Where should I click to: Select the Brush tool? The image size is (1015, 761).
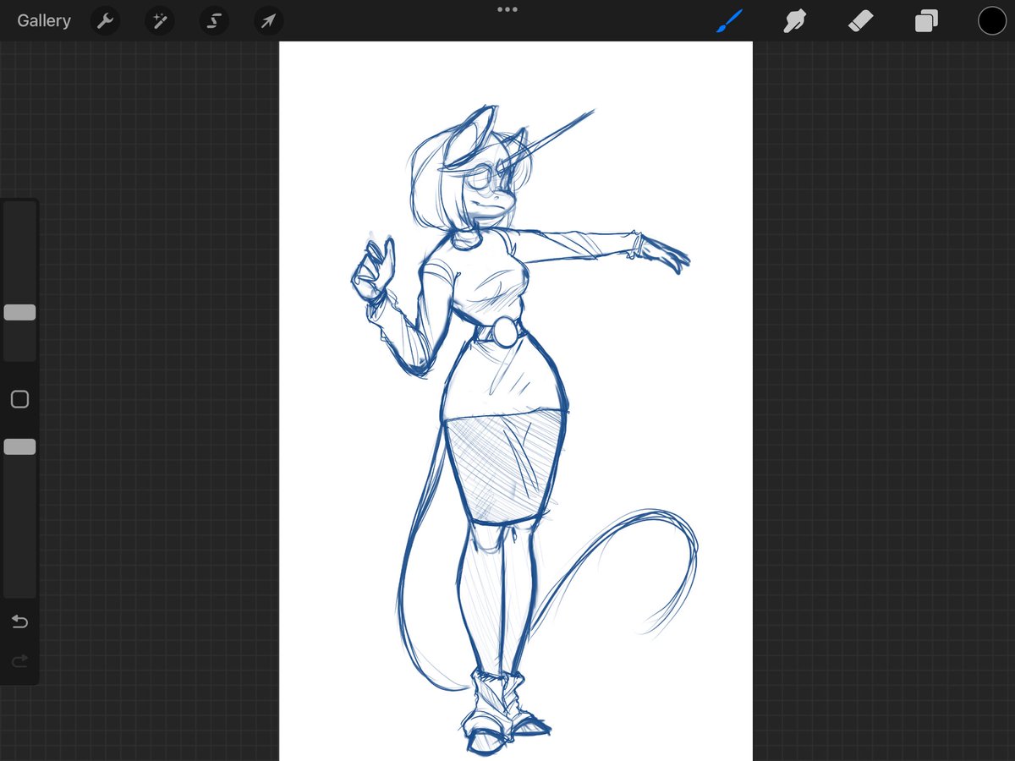(x=729, y=20)
